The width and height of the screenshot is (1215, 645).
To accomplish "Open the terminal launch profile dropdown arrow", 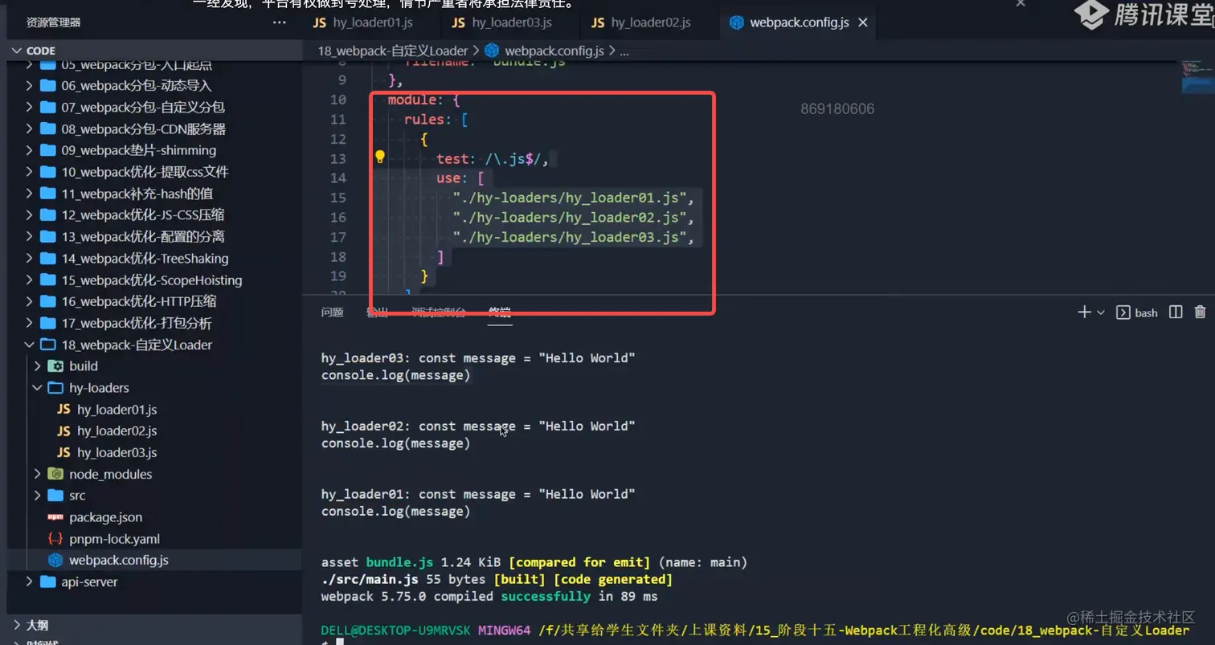I will point(1101,312).
